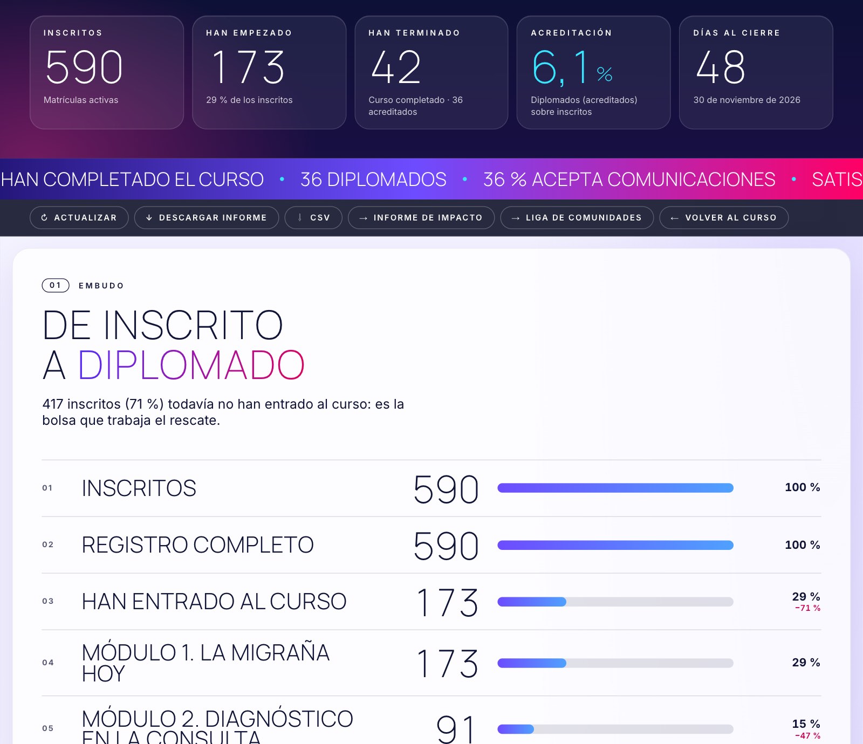
Task: Click the 91 value in Módulo 2 row
Action: tap(456, 729)
